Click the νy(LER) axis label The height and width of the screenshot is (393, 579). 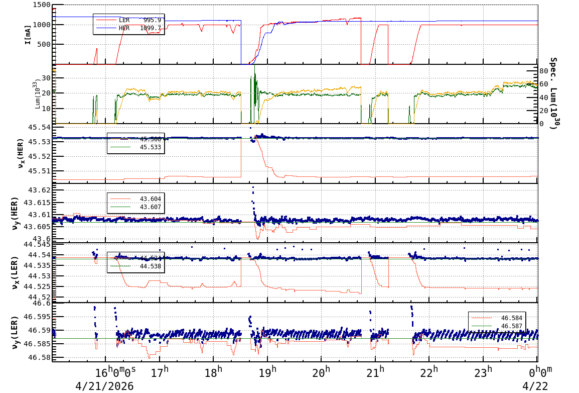coord(15,332)
